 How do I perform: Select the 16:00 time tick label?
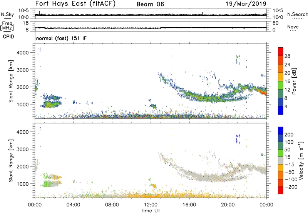tap(189, 205)
